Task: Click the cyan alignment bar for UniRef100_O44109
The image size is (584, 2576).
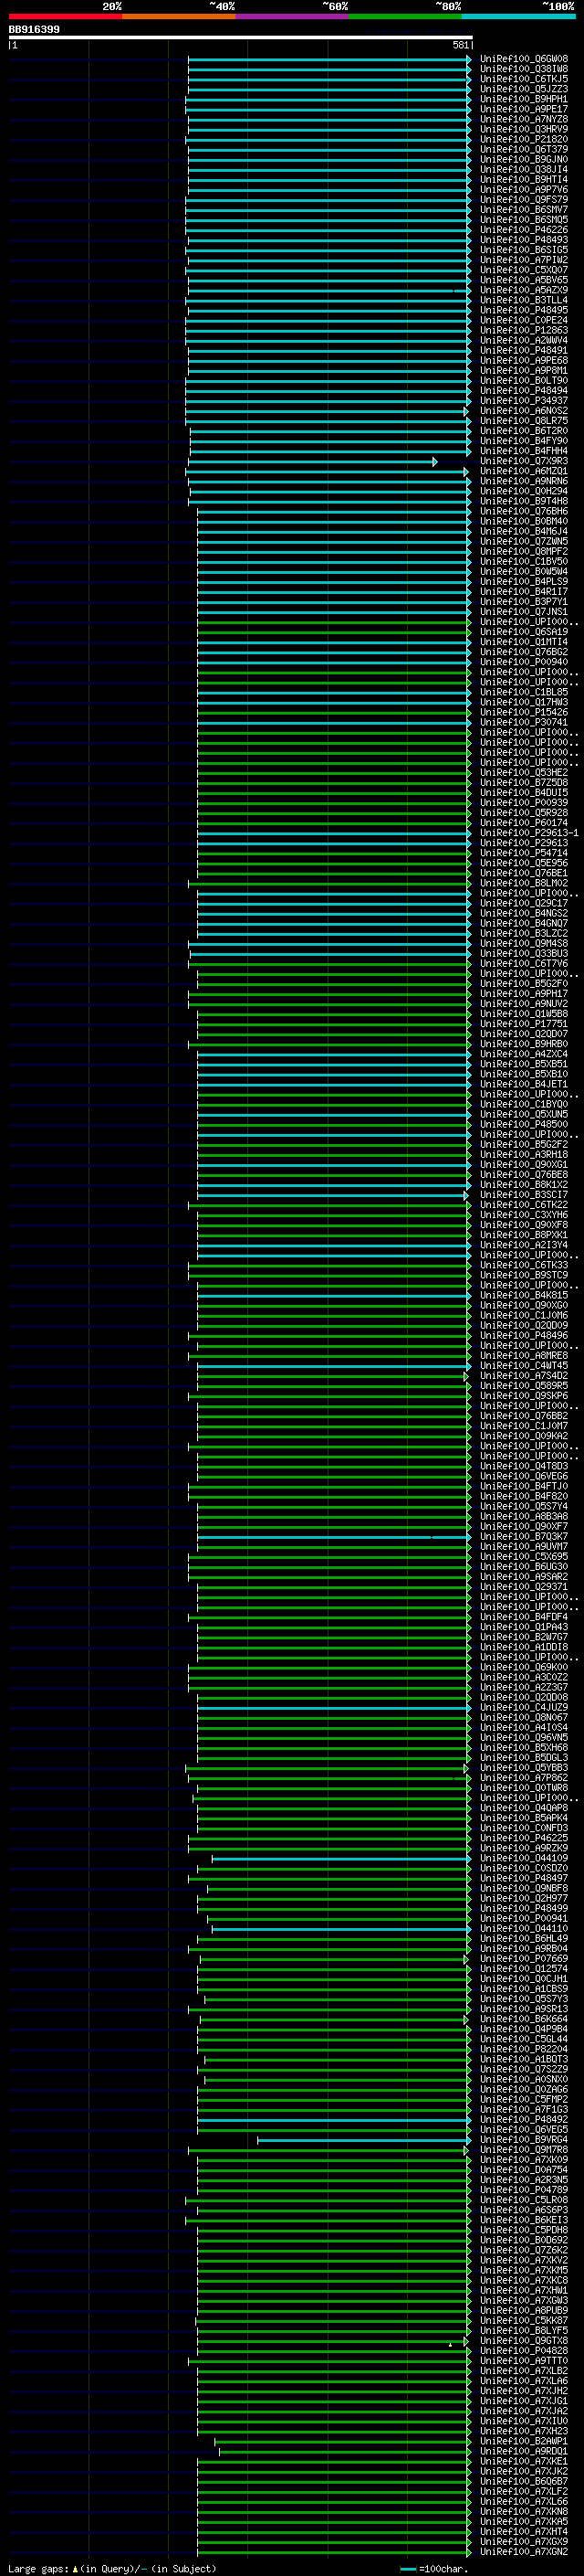Action: [x=341, y=1858]
